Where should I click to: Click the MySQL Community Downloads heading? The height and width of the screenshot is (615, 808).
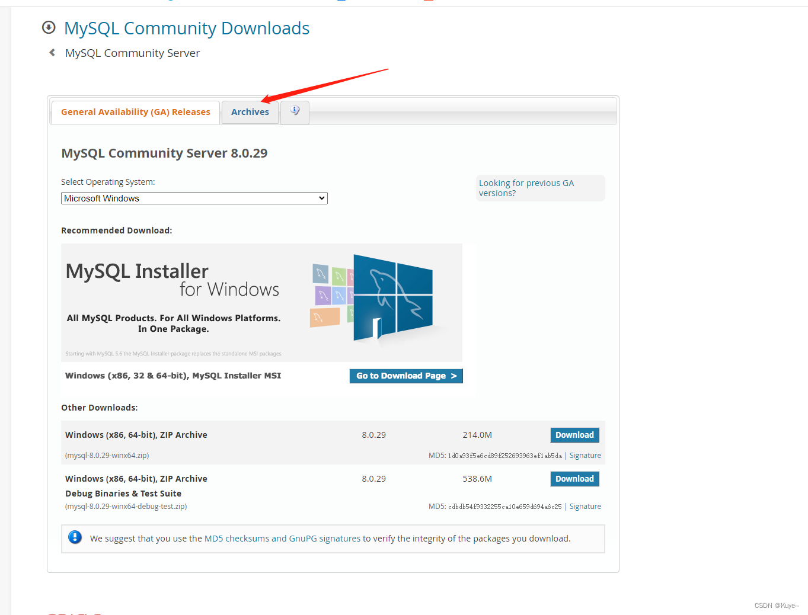187,28
